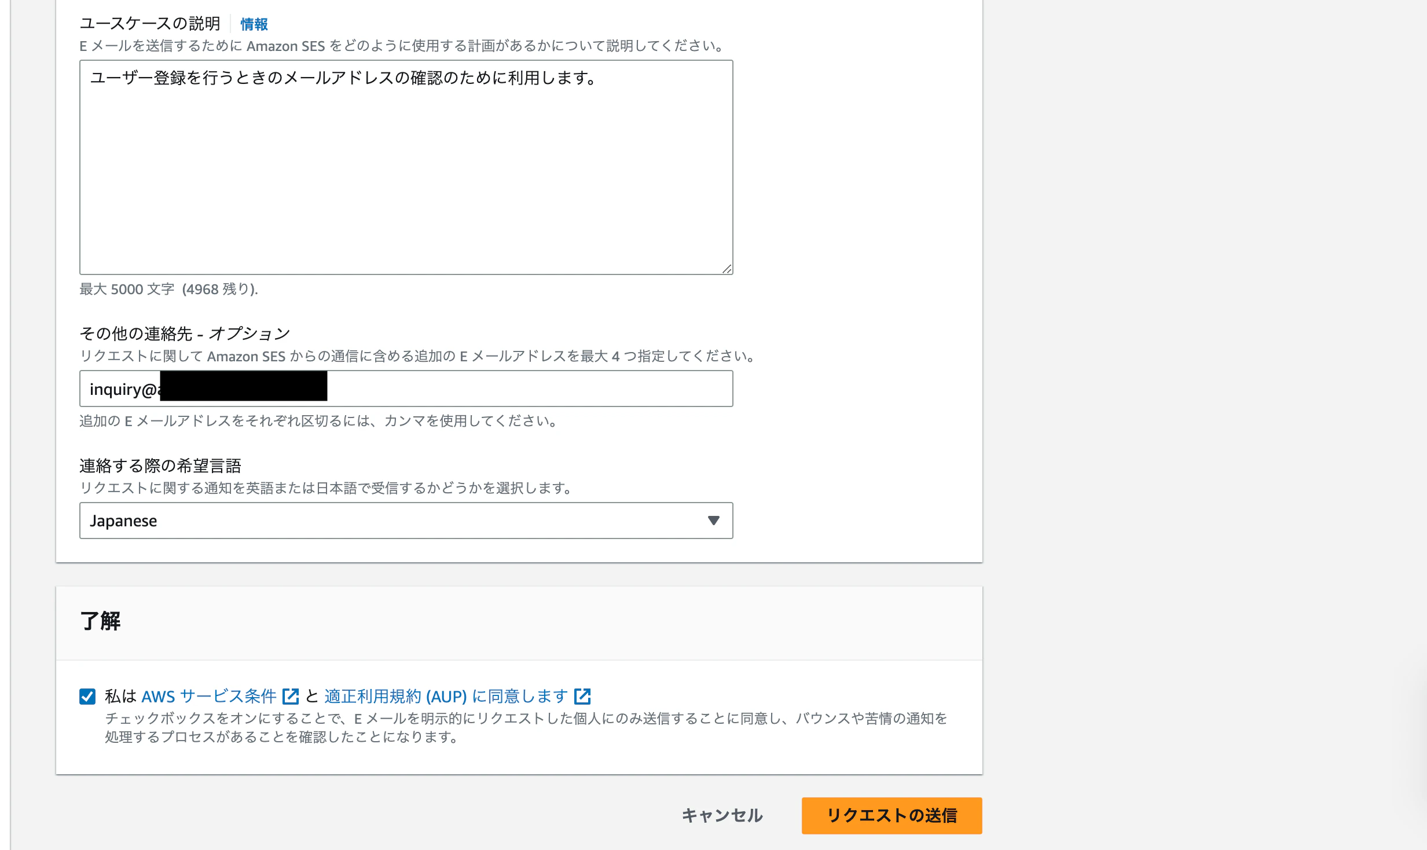Screen dimensions: 1427x850
Task: Click the external link icon beside 適正利用規約 (AUP)
Action: tap(583, 697)
